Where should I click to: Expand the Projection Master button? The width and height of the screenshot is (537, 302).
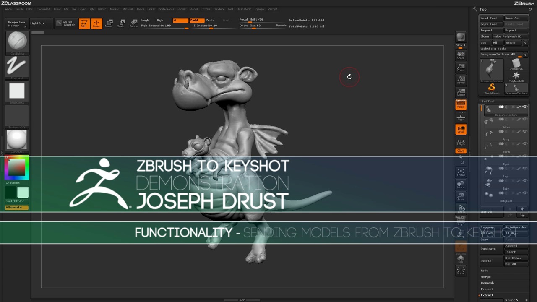coord(17,24)
